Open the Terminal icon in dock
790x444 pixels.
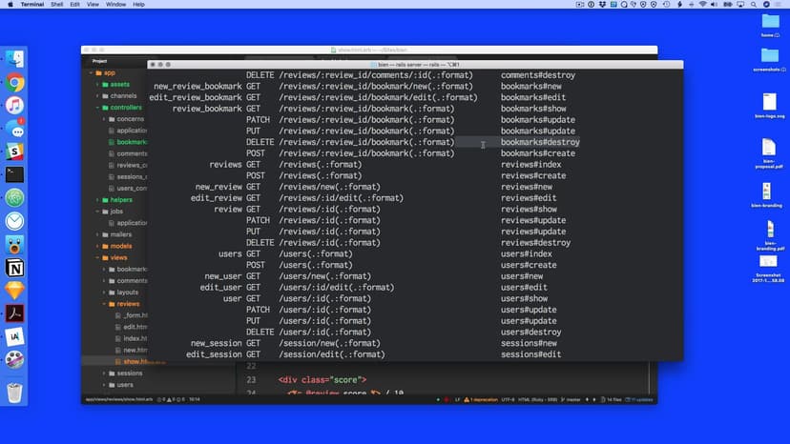[14, 174]
